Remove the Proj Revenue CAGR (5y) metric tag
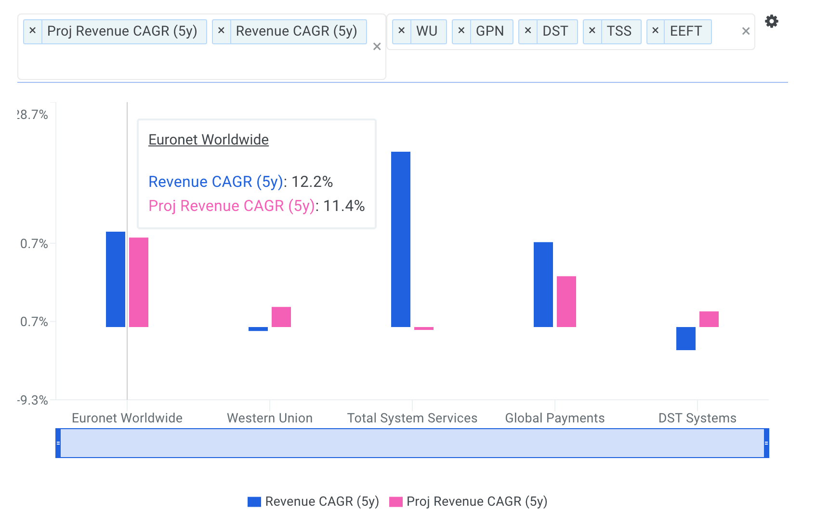 click(33, 31)
